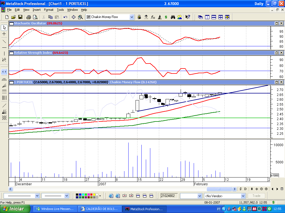This screenshot has height=213, width=285.
Task: Toggle the arrow select pointer mode
Action: [4, 27]
